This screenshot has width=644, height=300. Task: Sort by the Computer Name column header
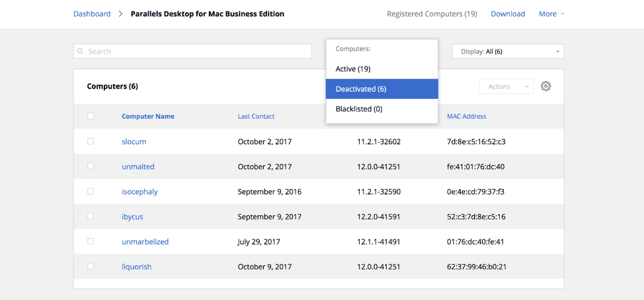[148, 116]
